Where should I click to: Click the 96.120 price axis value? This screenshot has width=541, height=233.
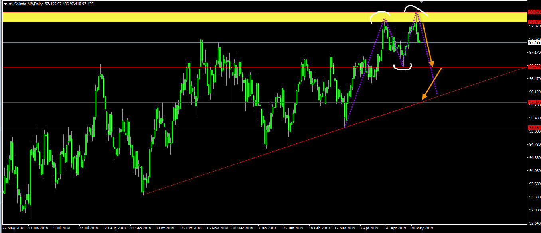[534, 92]
